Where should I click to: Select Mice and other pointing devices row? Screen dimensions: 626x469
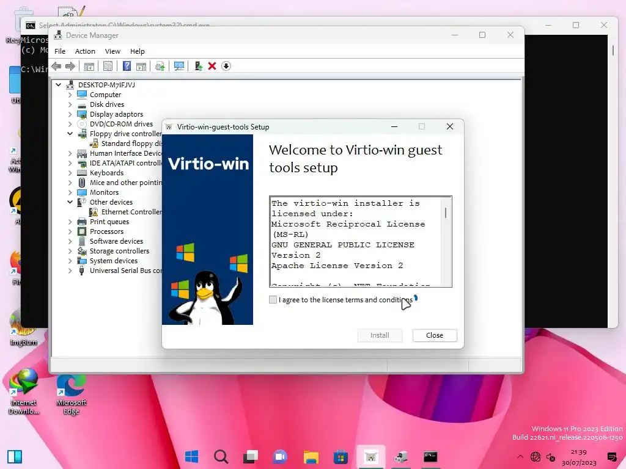point(125,183)
